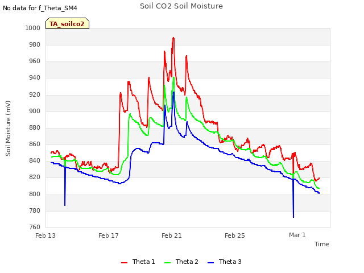Screen dimensions: 364x273
Task: Click the Feb 13 x-axis tick label
Action: tap(45, 235)
